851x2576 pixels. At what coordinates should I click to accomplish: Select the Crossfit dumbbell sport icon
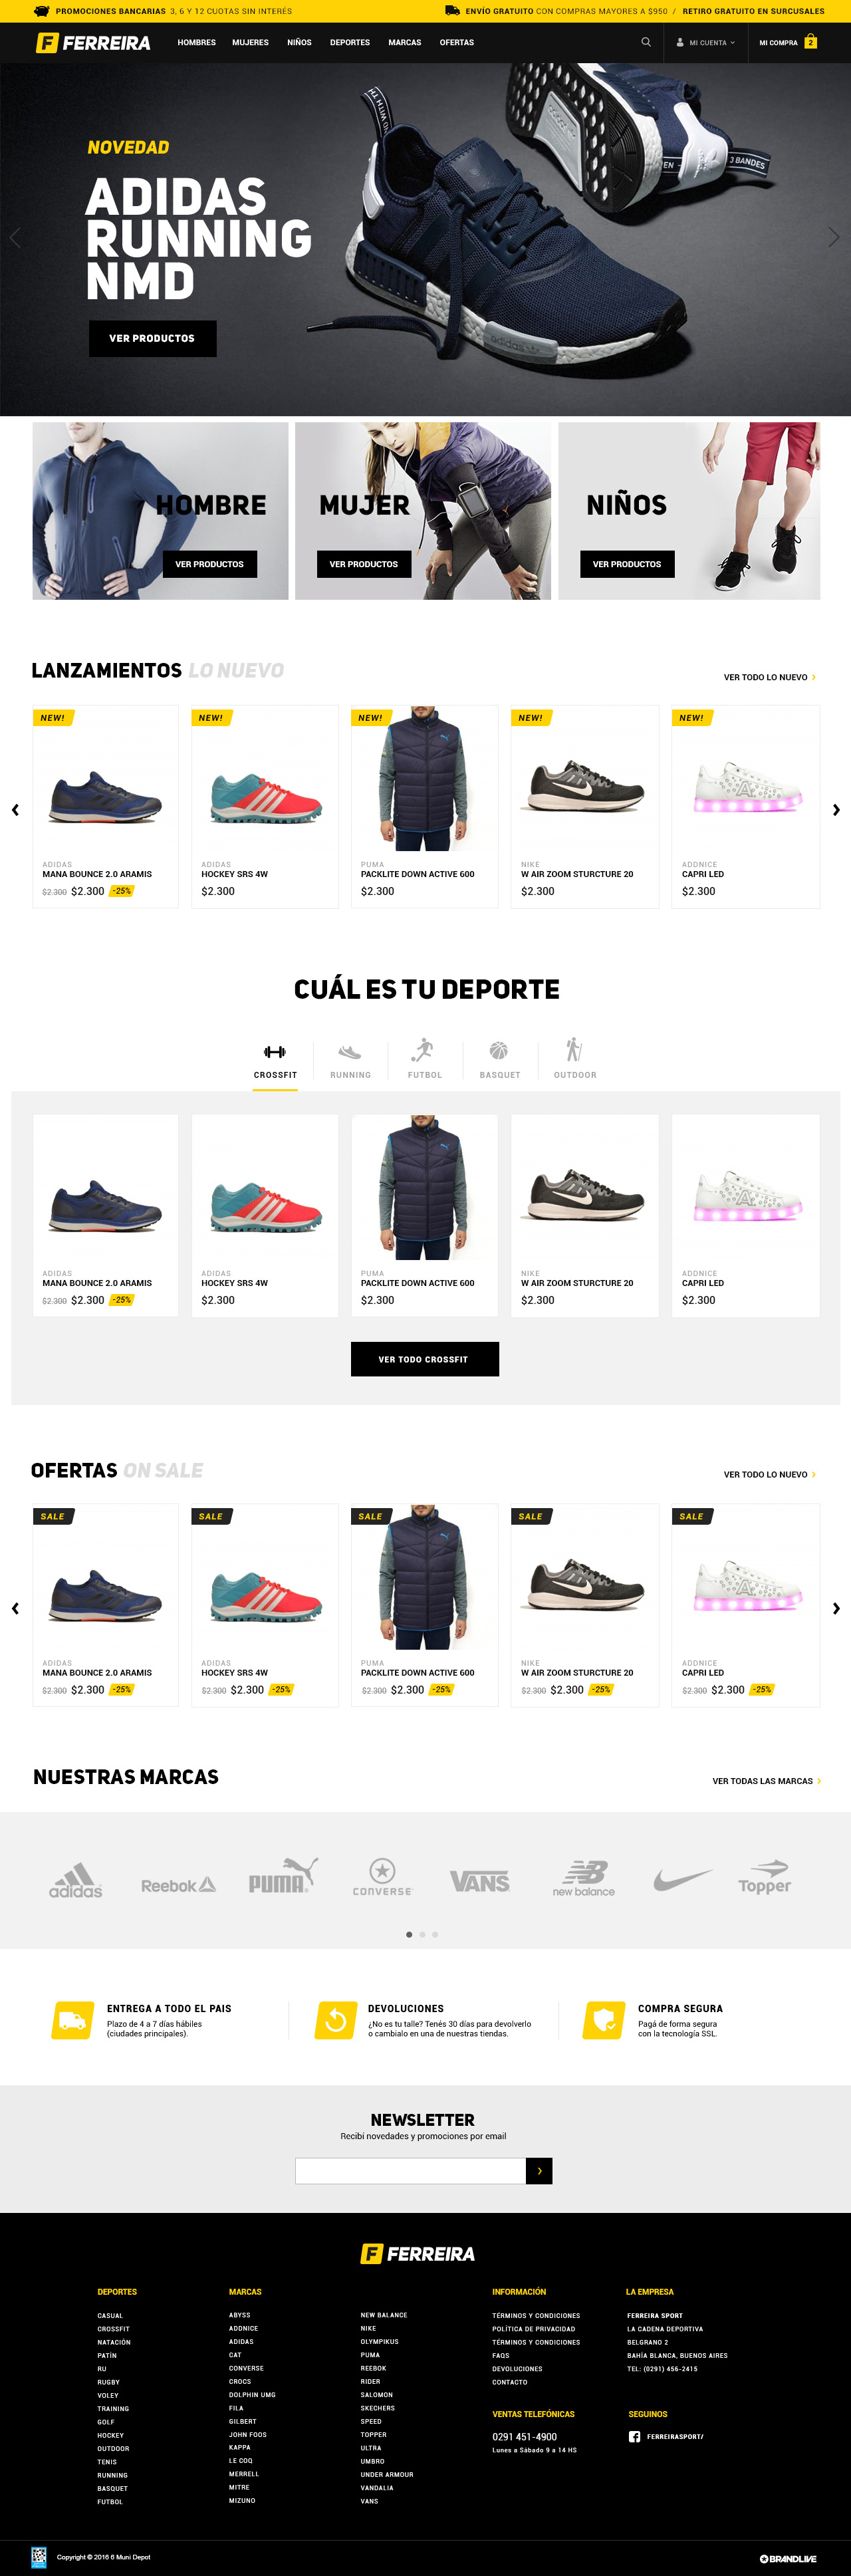[275, 1051]
